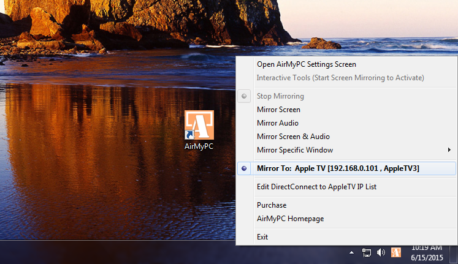Start Mirror Screen & Audio

click(x=346, y=137)
